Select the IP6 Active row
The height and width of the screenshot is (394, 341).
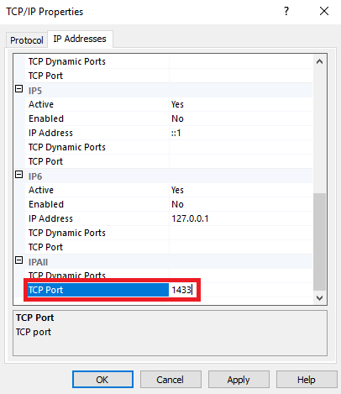click(169, 190)
